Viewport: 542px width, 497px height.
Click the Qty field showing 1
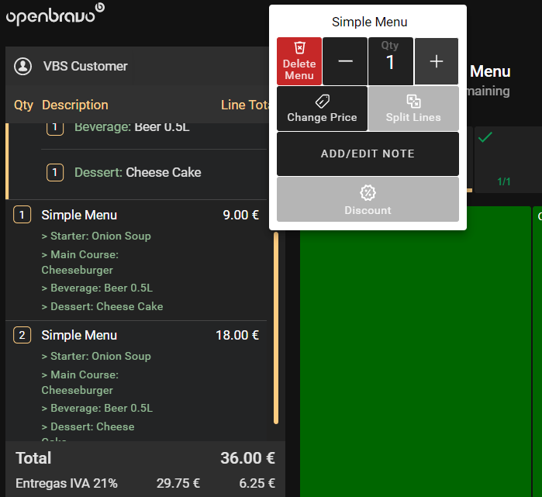click(390, 61)
